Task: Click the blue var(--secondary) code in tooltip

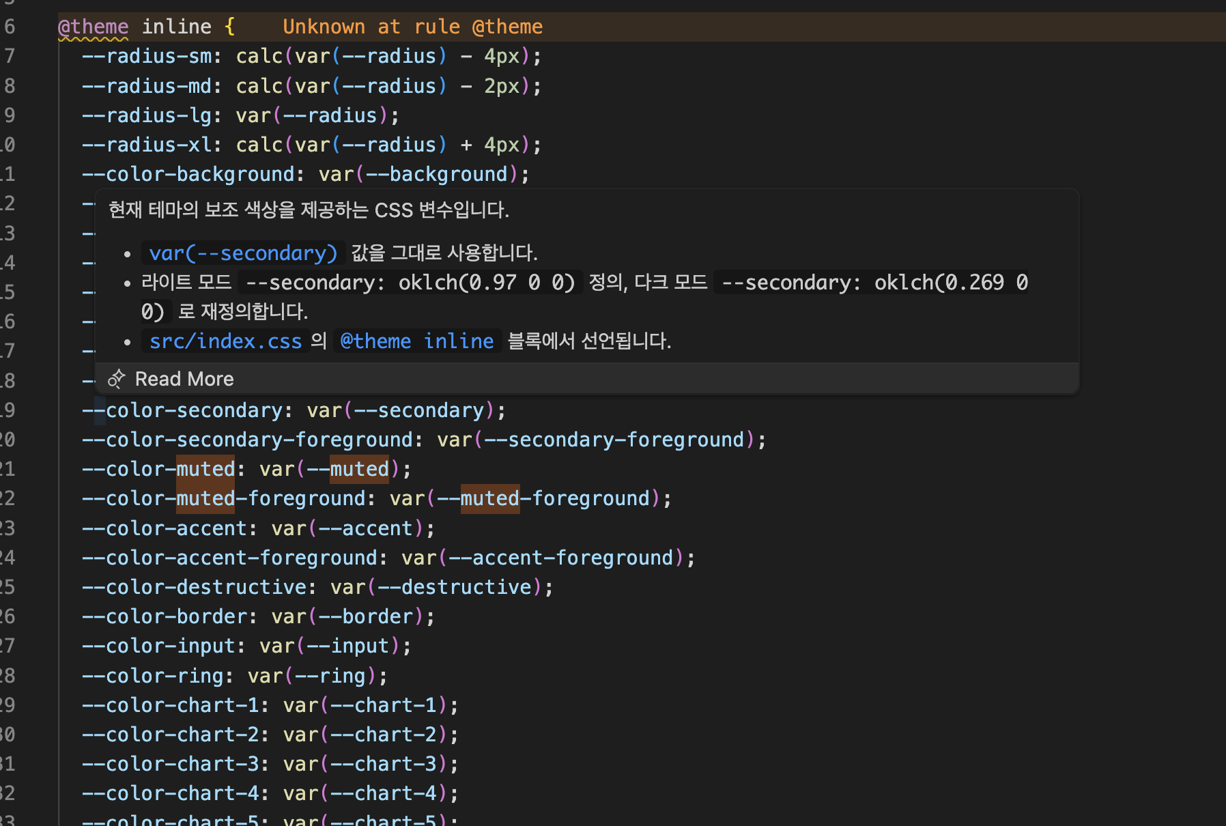Action: (x=243, y=253)
